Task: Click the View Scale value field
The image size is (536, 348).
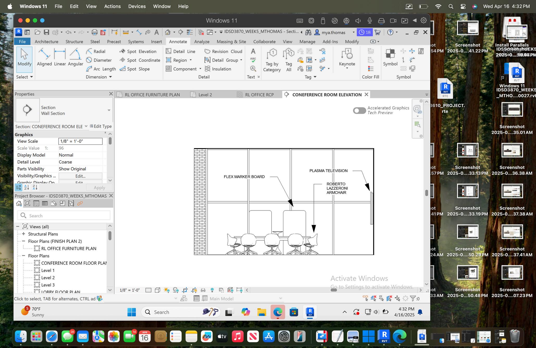Action: coord(80,141)
